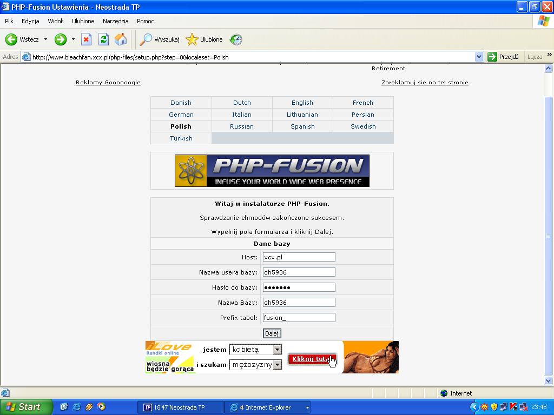Click the Windows flag logo icon
This screenshot has height=415, width=554.
click(543, 21)
